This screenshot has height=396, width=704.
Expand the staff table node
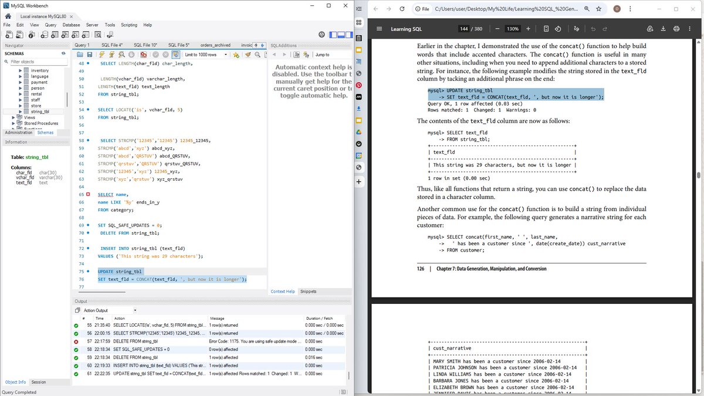pos(21,100)
